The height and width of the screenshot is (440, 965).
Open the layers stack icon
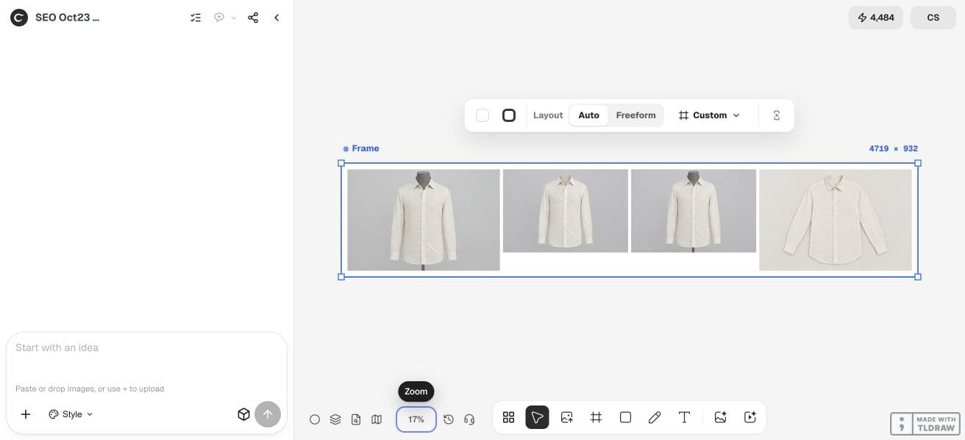pyautogui.click(x=335, y=419)
